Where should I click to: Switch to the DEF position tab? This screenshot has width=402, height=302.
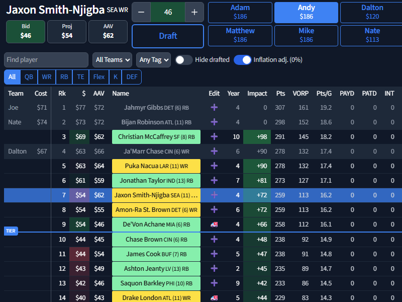point(132,77)
